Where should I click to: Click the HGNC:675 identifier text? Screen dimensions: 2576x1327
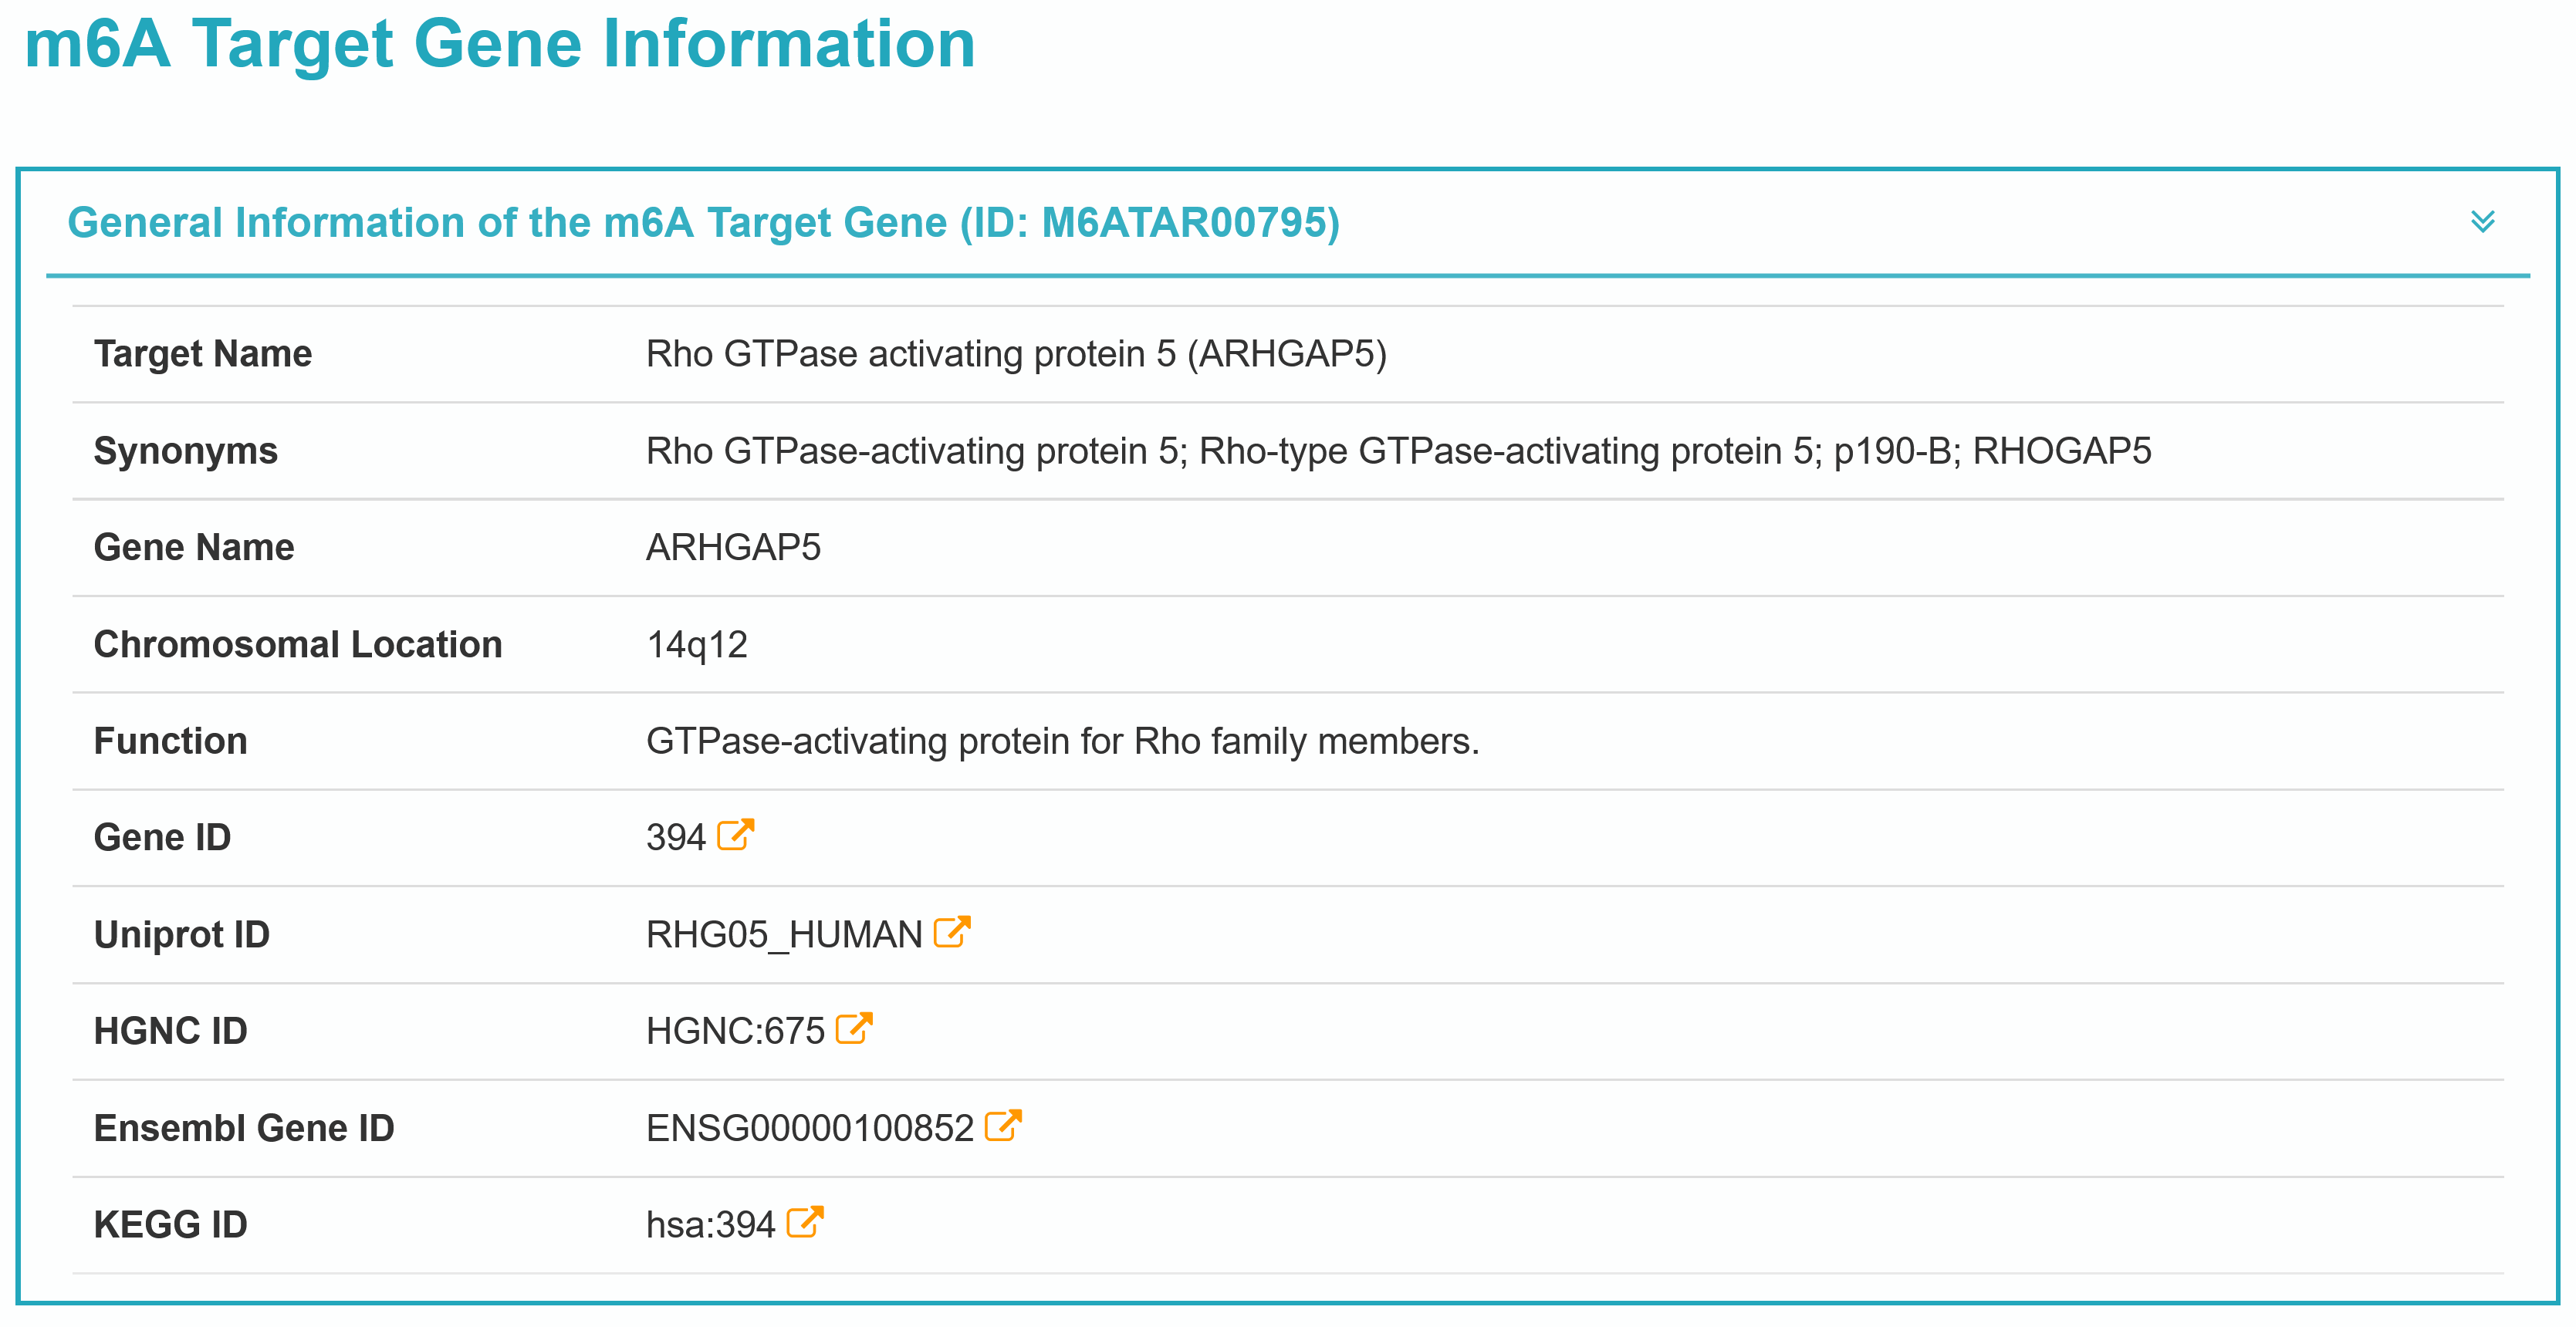coord(735,1031)
